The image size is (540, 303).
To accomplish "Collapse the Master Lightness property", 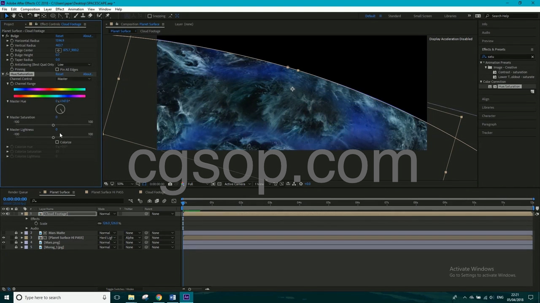I will click(7, 130).
